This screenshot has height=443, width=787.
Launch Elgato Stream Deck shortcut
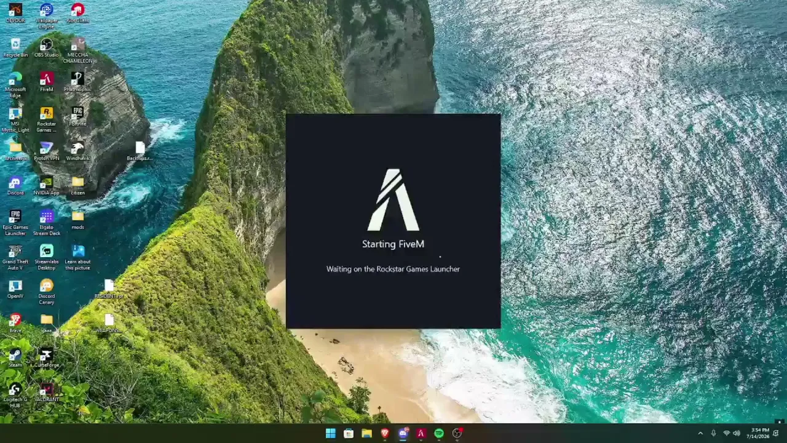pyautogui.click(x=46, y=223)
